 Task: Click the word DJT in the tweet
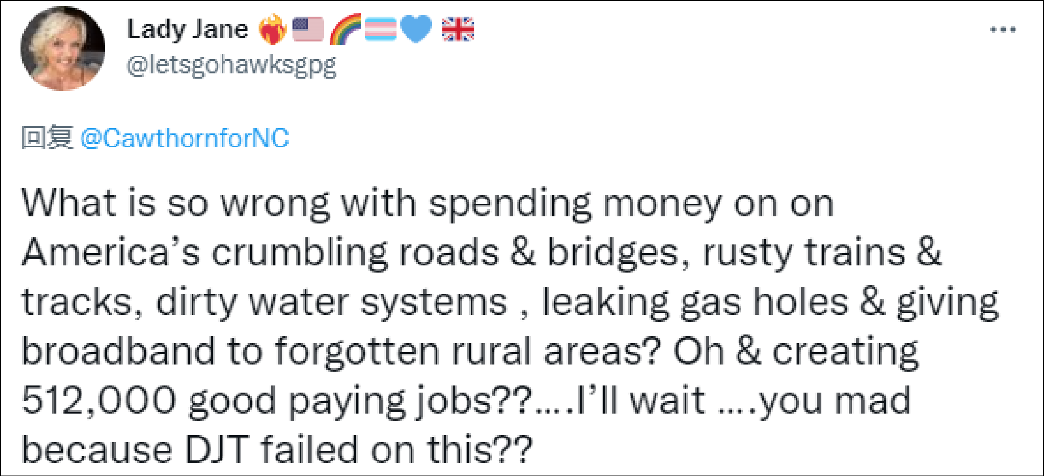217,450
